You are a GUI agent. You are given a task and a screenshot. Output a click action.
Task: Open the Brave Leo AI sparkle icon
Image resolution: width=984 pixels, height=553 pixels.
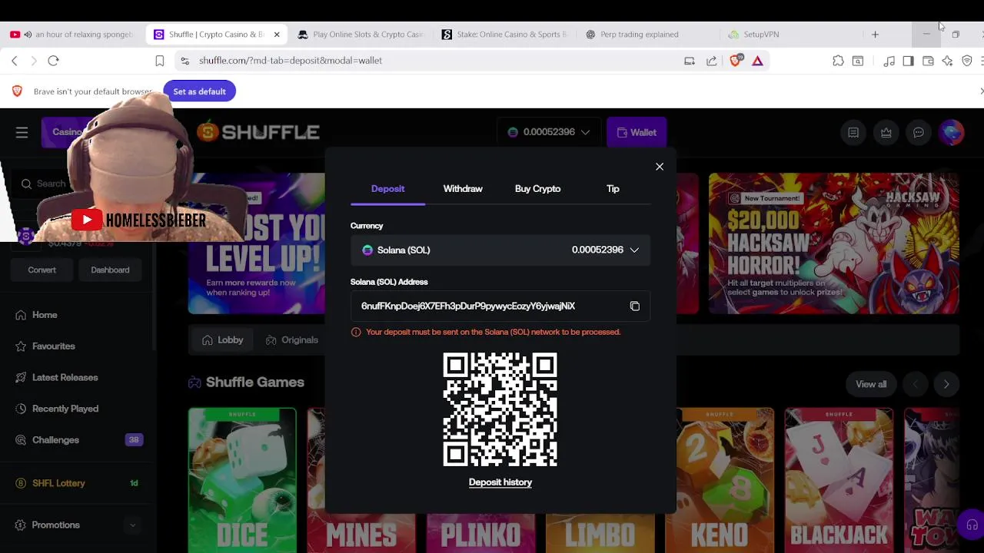pyautogui.click(x=947, y=61)
